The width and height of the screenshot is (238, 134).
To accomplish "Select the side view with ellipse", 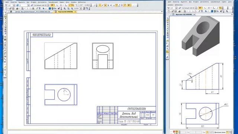I will [x=103, y=56].
